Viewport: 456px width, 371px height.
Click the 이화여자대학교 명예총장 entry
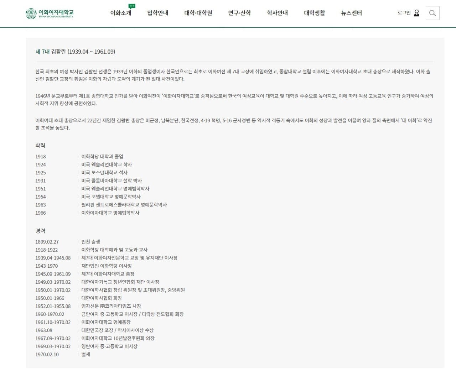106,322
